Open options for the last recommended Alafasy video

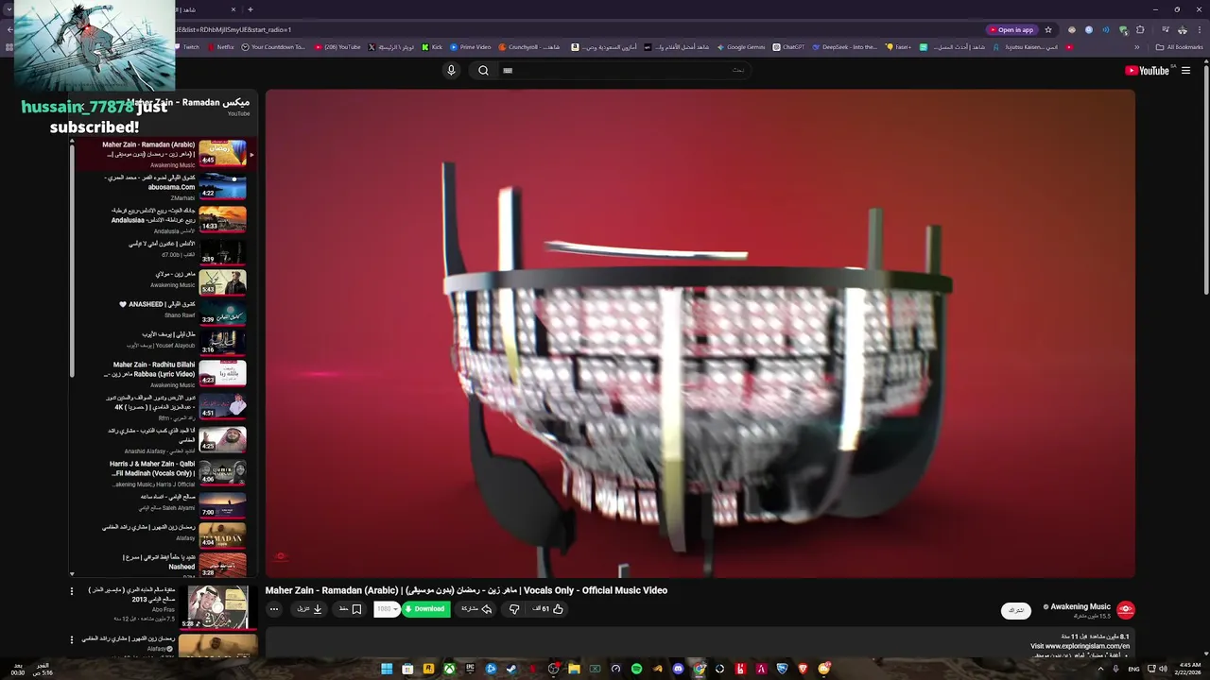[71, 640]
